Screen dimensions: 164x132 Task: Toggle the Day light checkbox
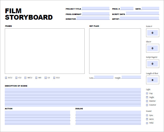[147, 93]
